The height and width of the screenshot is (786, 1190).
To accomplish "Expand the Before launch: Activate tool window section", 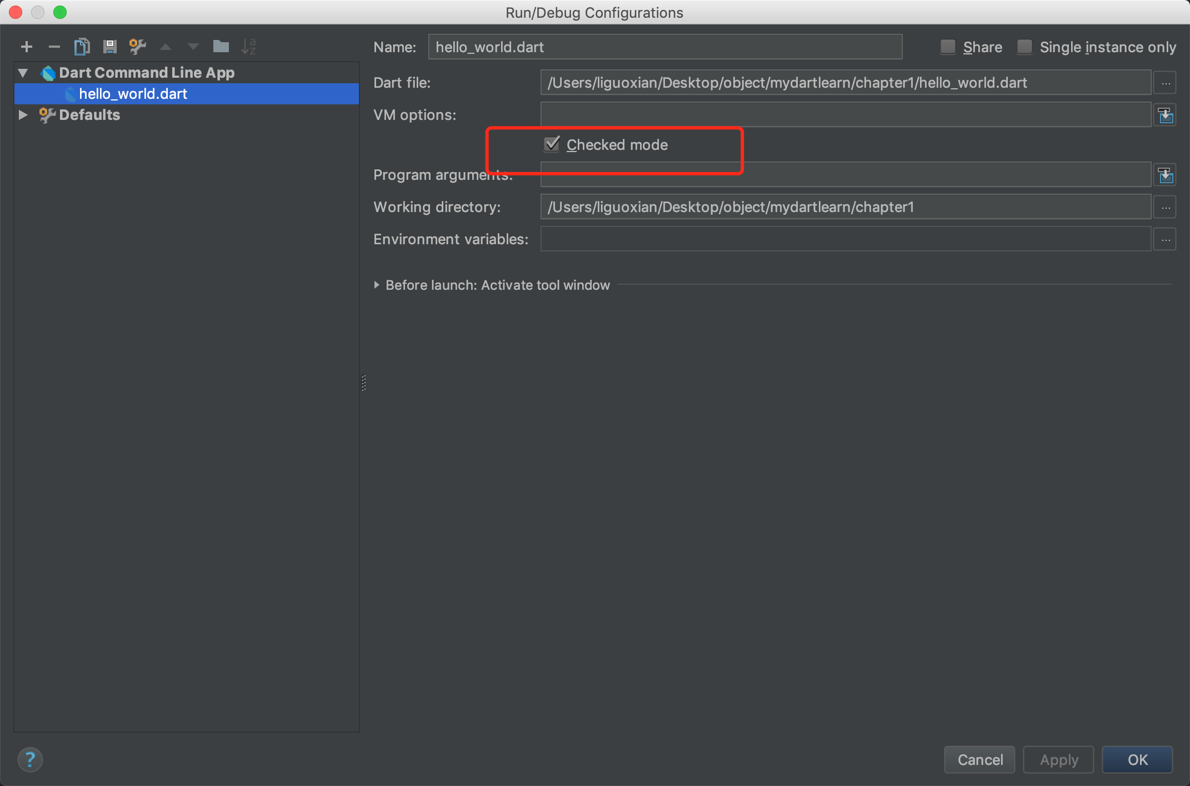I will (377, 285).
